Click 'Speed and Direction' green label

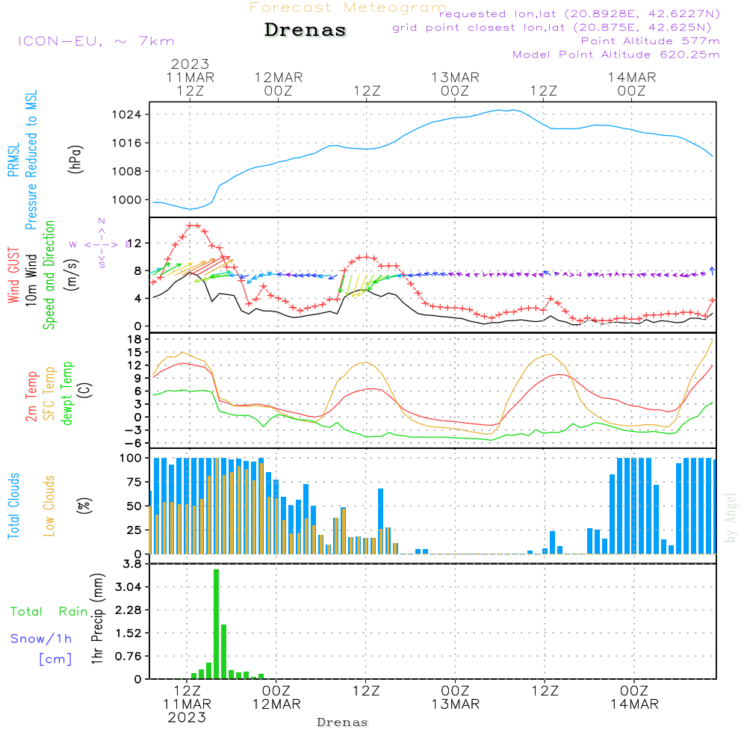coord(49,275)
